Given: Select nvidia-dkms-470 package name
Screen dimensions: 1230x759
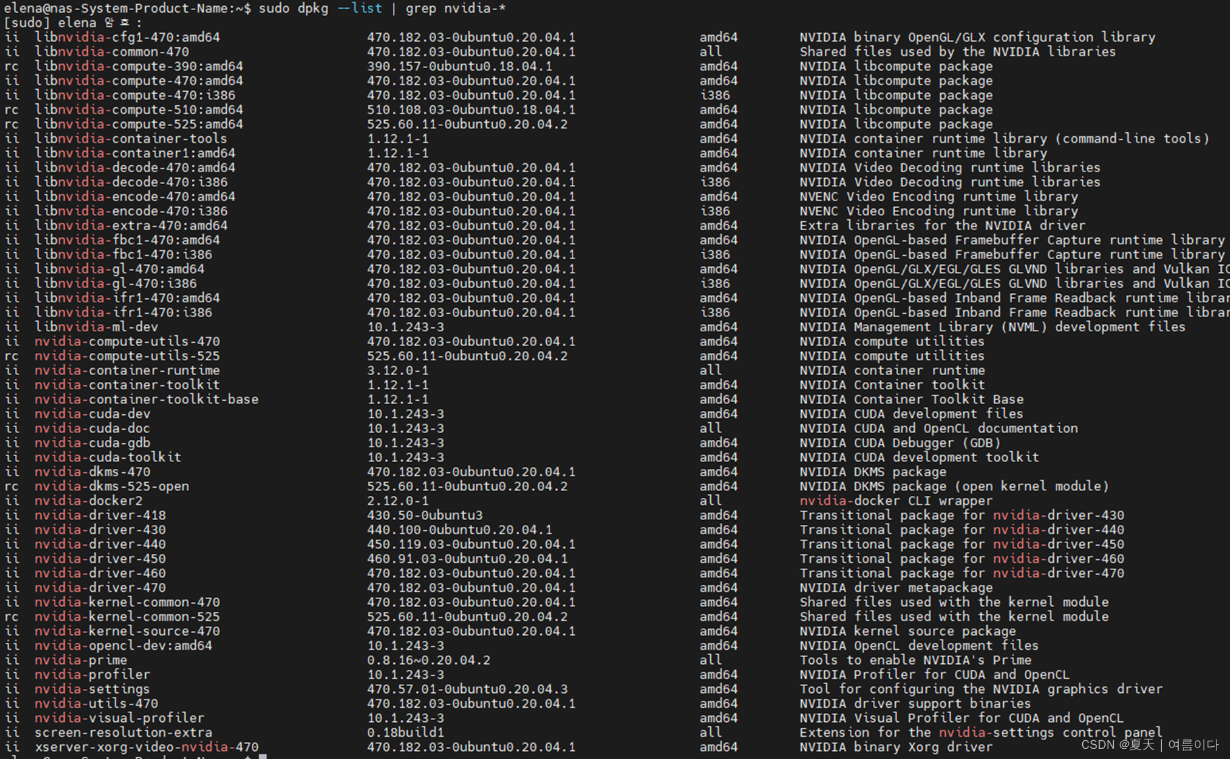Looking at the screenshot, I should (92, 472).
